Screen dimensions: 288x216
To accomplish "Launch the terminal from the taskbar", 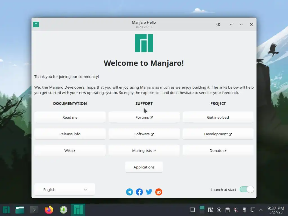I will click(34, 210).
